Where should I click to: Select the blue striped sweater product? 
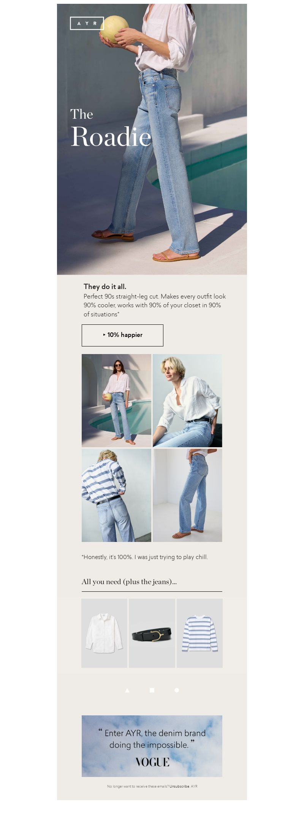(x=200, y=633)
